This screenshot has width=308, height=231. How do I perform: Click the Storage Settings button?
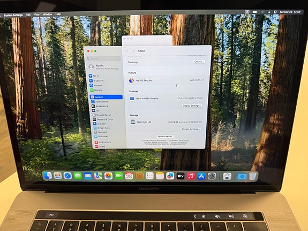click(x=191, y=129)
